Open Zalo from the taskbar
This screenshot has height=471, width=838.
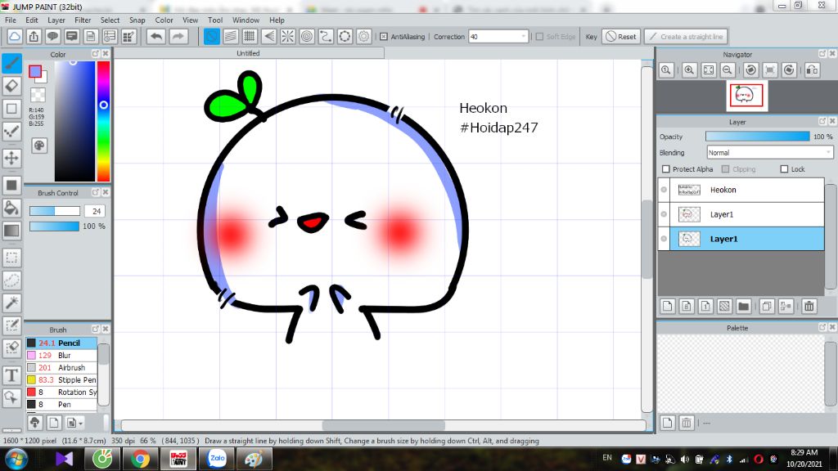(216, 459)
